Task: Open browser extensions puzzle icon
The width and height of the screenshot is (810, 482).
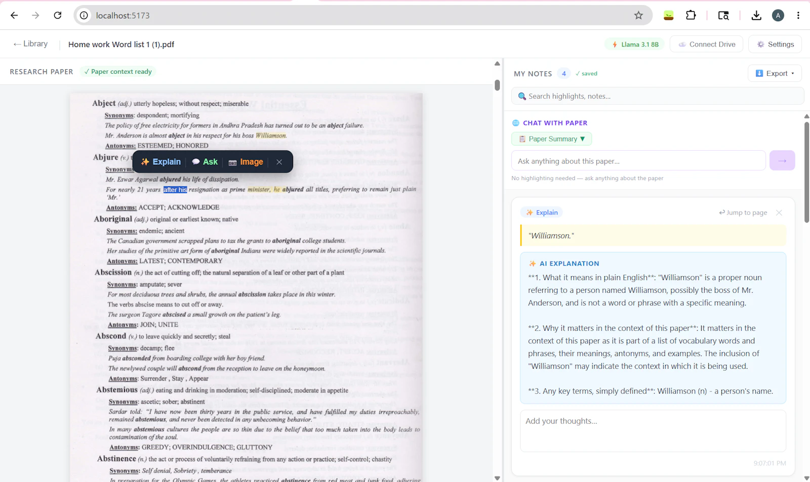Action: tap(691, 16)
